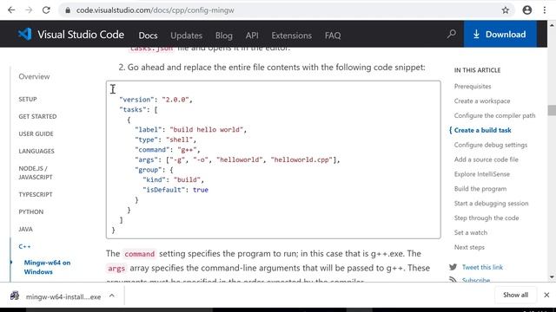Jump to Add a source code file

(x=486, y=159)
